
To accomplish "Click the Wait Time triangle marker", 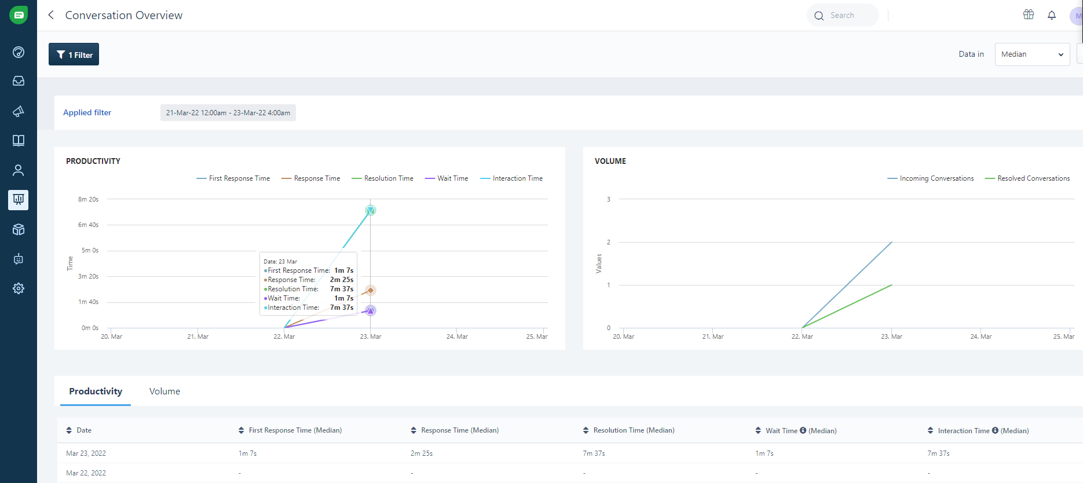I will [371, 310].
